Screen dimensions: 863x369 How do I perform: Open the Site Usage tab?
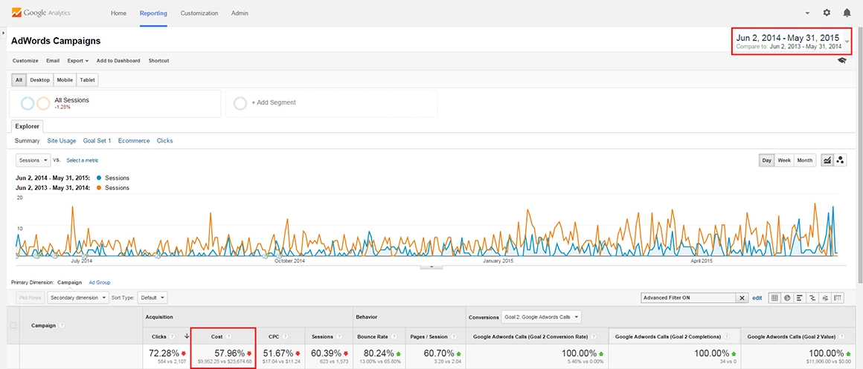tap(62, 140)
